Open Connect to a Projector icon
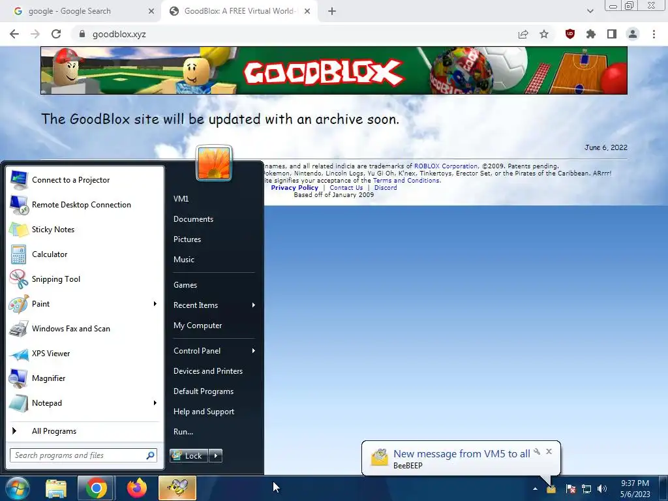 19,180
